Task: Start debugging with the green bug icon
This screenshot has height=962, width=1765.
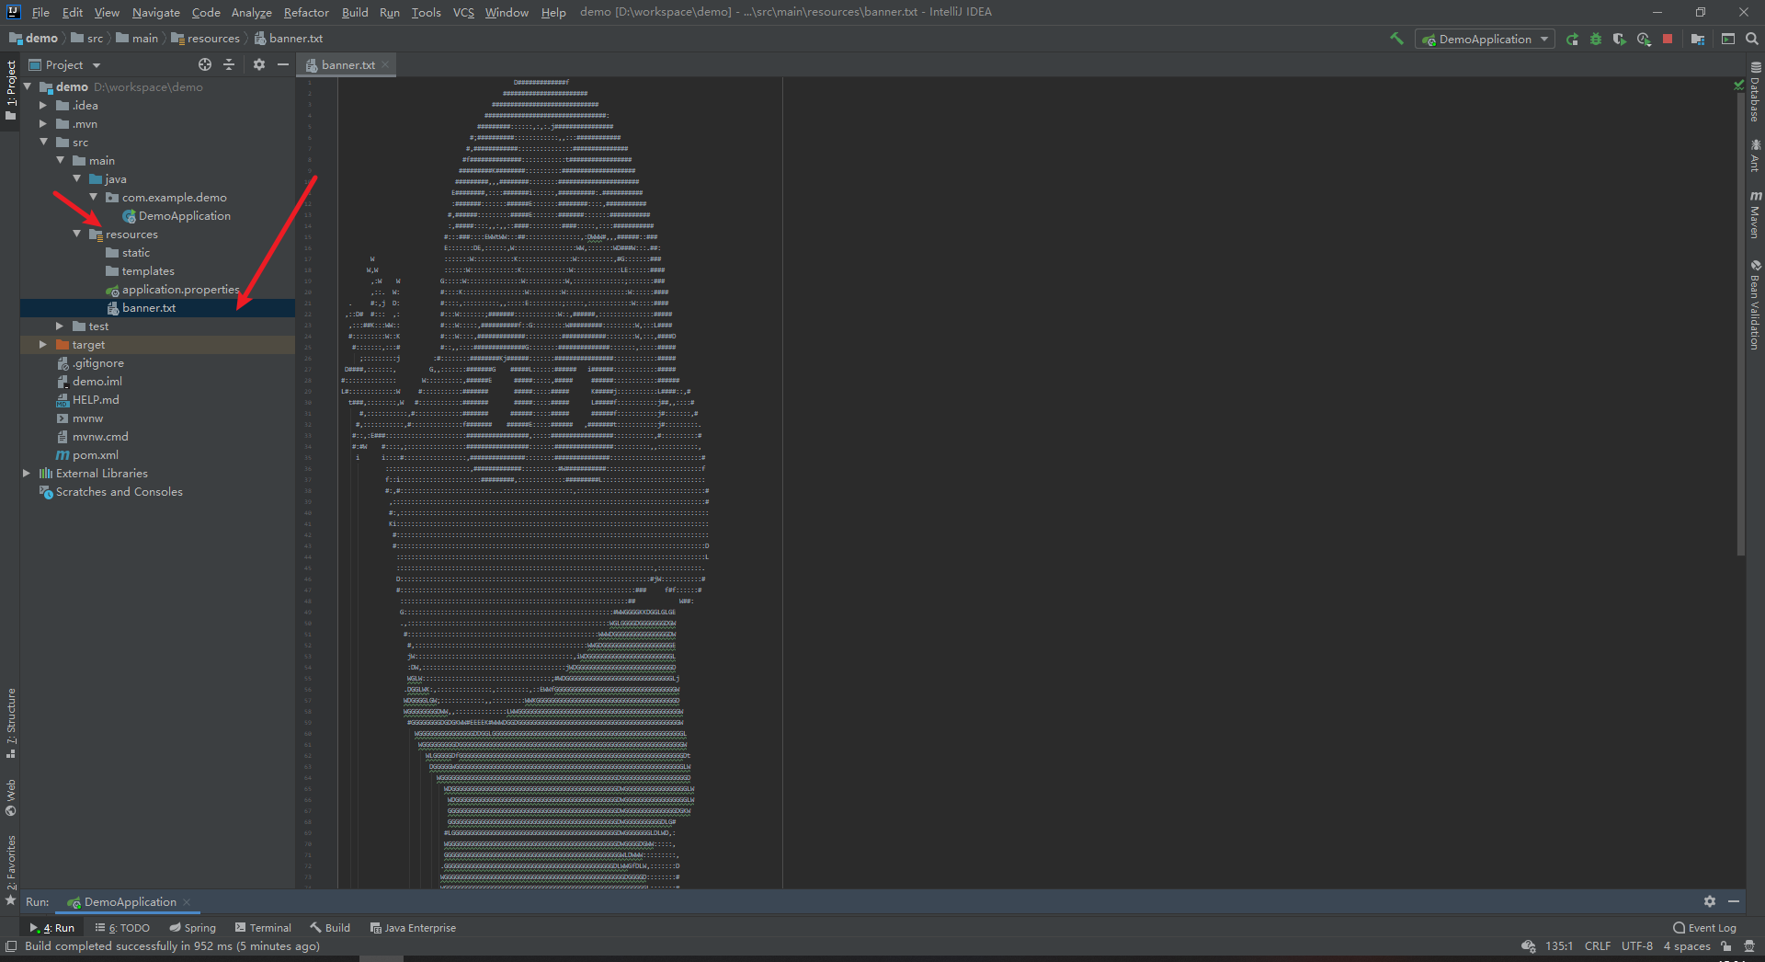Action: click(1596, 39)
